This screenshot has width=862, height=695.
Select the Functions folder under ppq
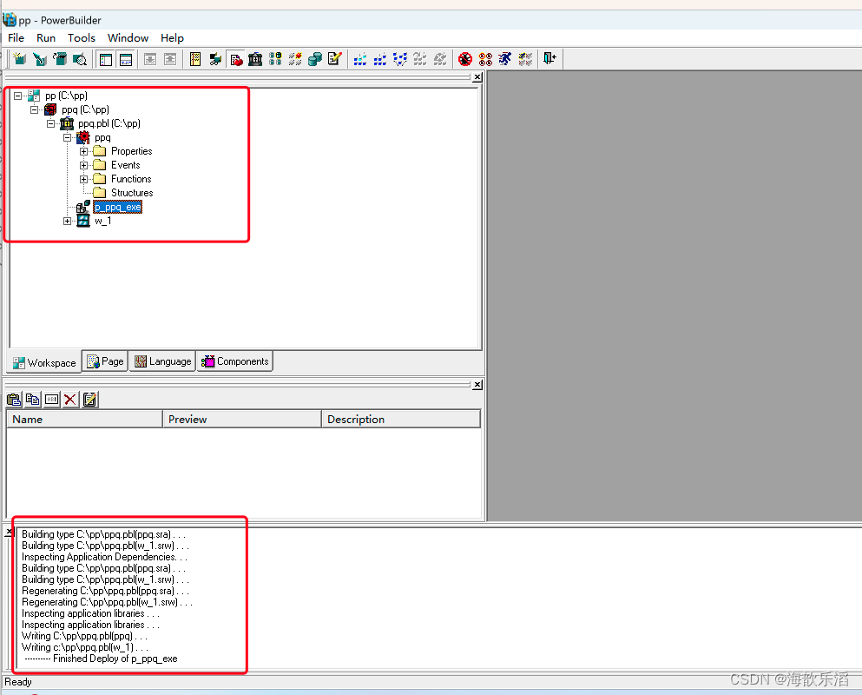pos(131,178)
